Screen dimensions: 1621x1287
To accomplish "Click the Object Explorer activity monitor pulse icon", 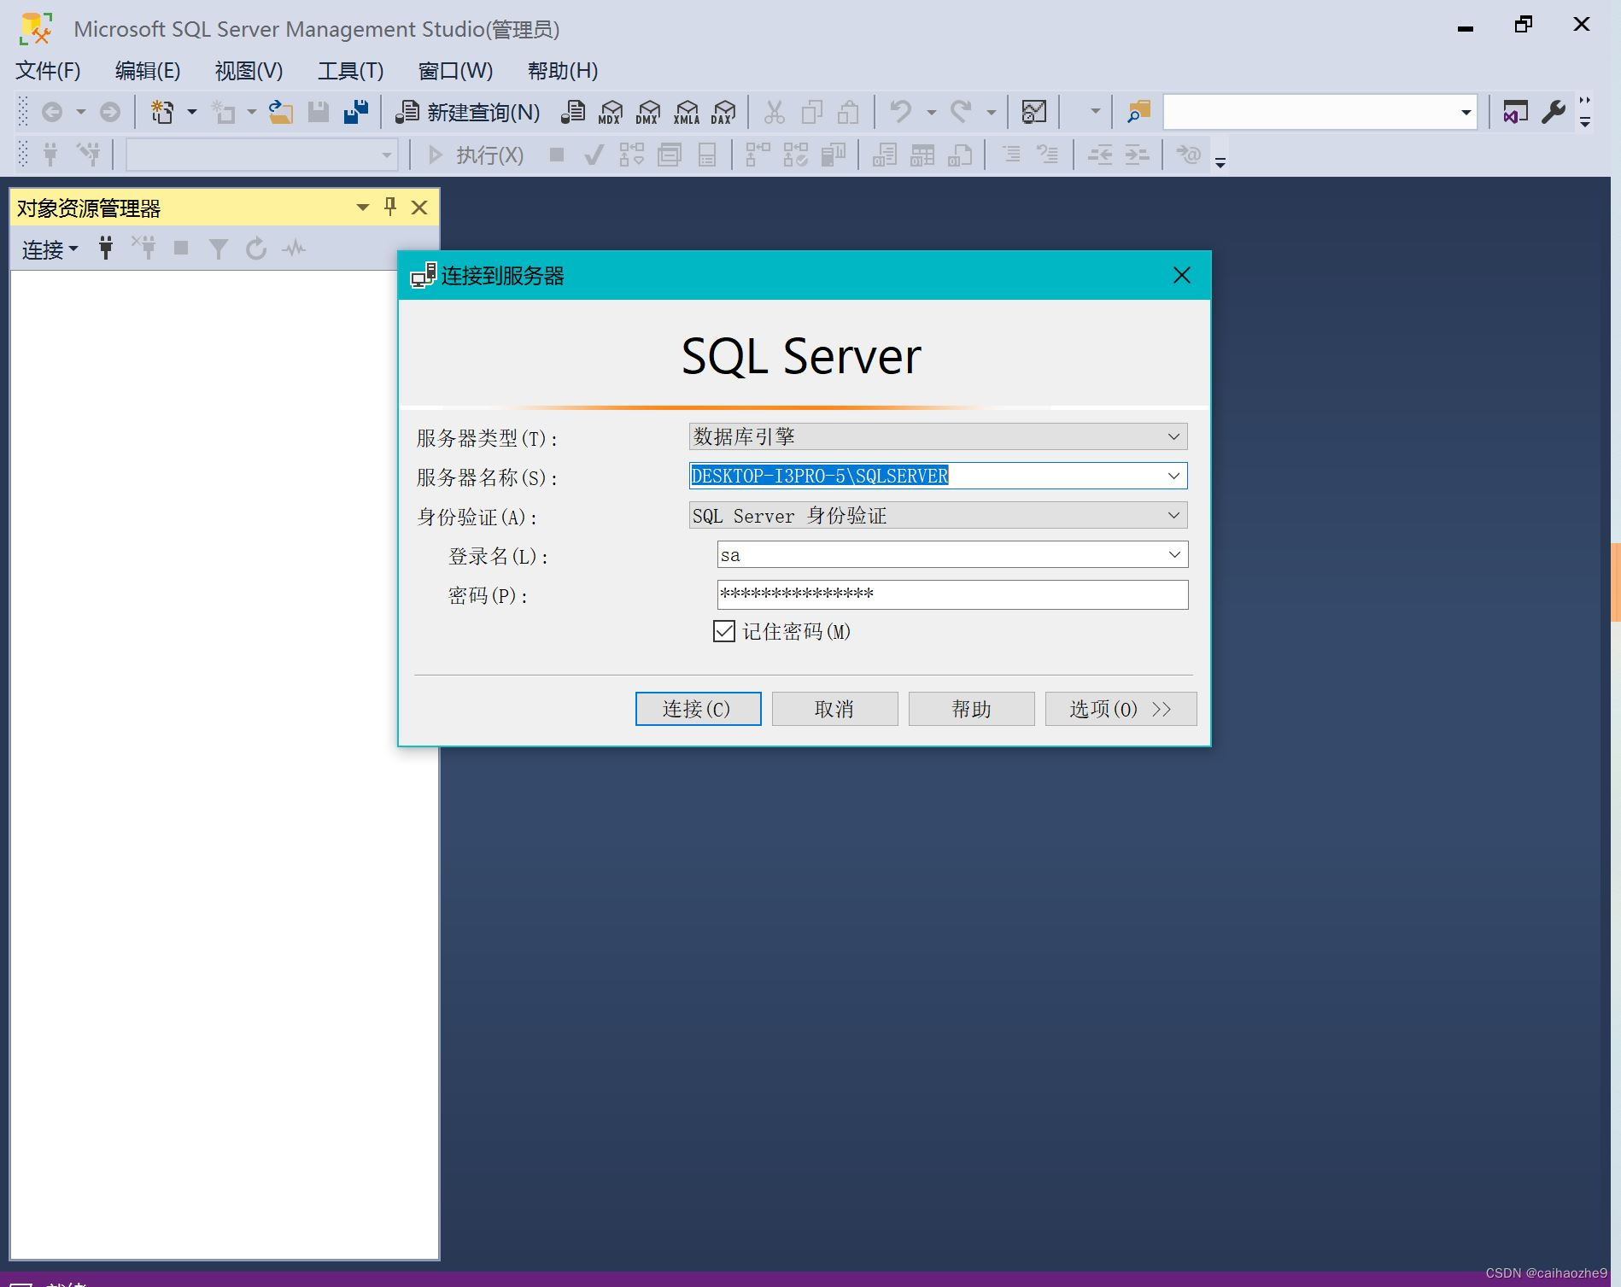I will pyautogui.click(x=294, y=249).
